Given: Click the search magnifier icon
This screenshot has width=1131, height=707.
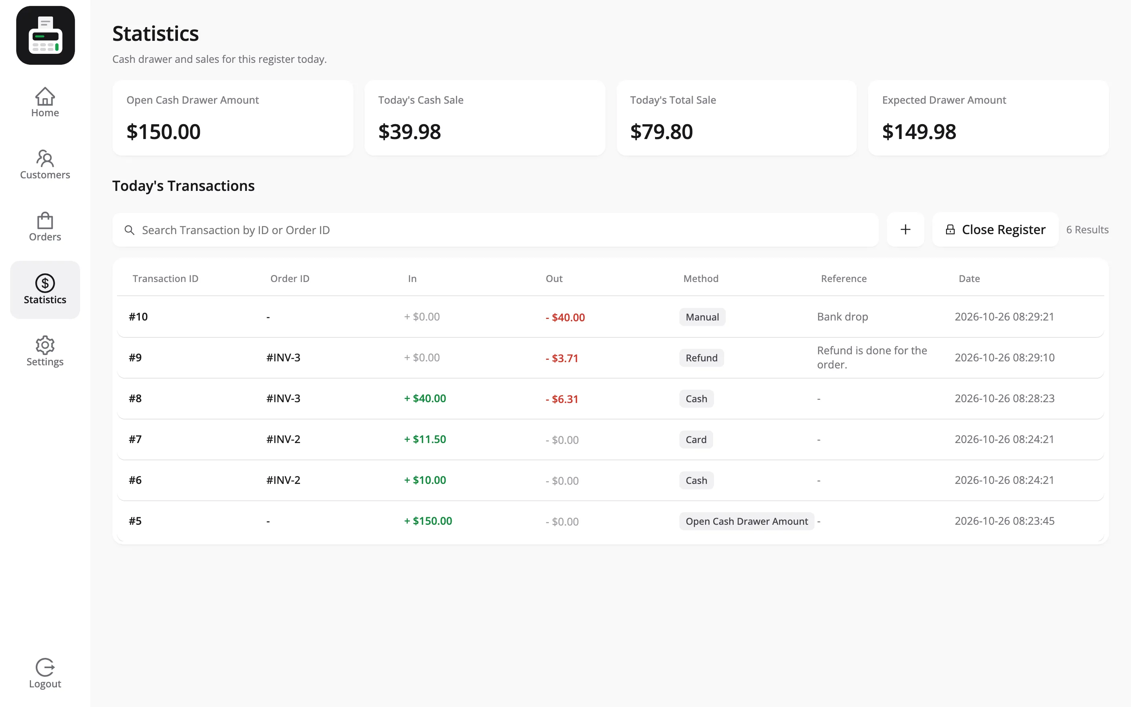Looking at the screenshot, I should (x=130, y=230).
